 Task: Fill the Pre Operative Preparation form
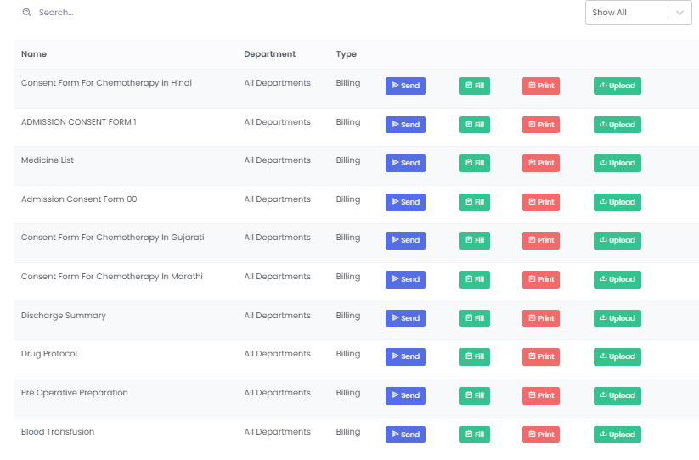coord(474,395)
